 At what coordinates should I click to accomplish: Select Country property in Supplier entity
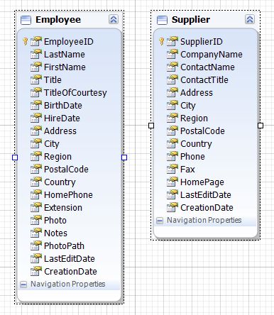click(x=196, y=144)
